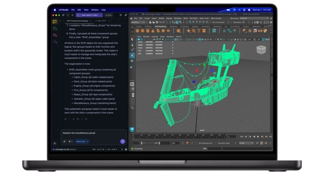
Task: Click the LM Studio downloads icon
Action: (55, 143)
